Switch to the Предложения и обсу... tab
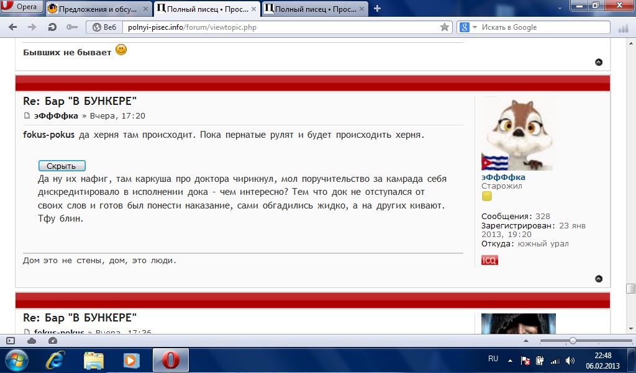636x373 pixels. click(98, 9)
